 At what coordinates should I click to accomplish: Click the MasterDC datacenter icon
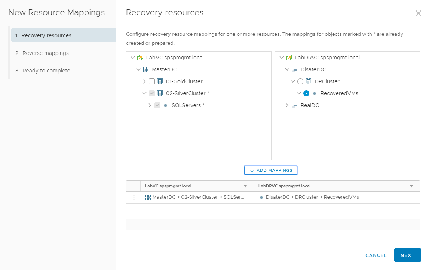point(146,69)
